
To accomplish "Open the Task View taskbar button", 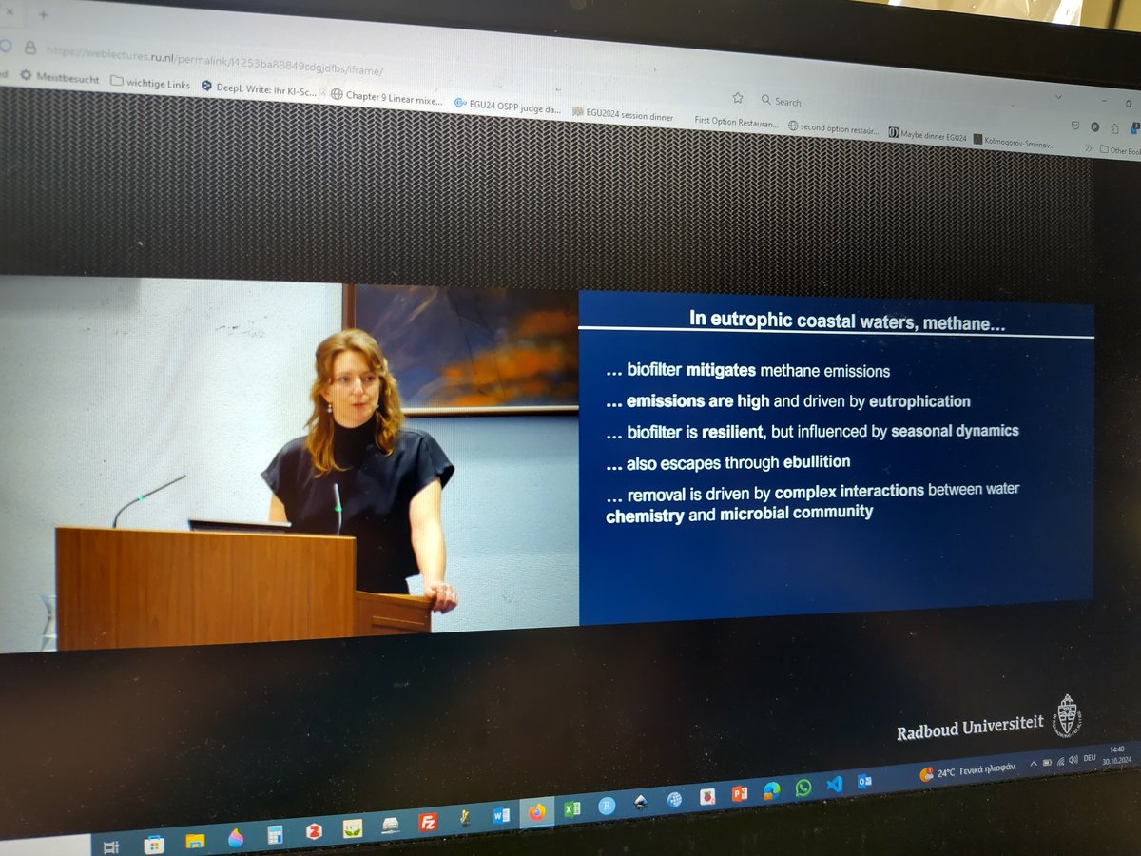I will 110,846.
